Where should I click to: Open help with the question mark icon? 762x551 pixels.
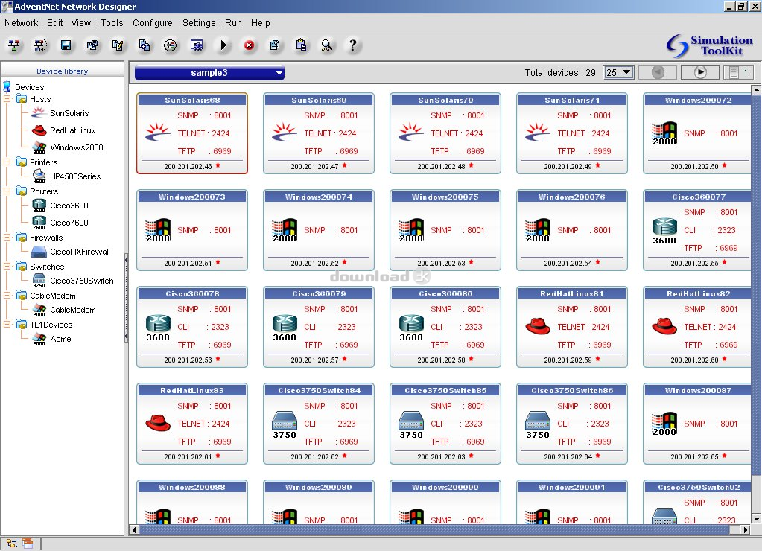(x=353, y=45)
